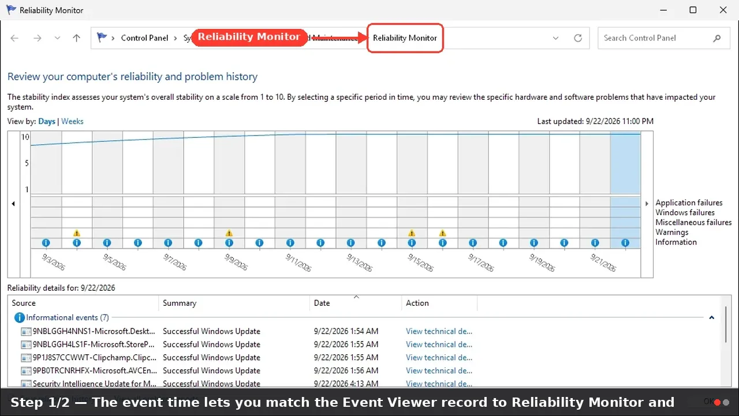This screenshot has height=416, width=739.
Task: Select the information icon for 9/19/2026
Action: click(534, 243)
